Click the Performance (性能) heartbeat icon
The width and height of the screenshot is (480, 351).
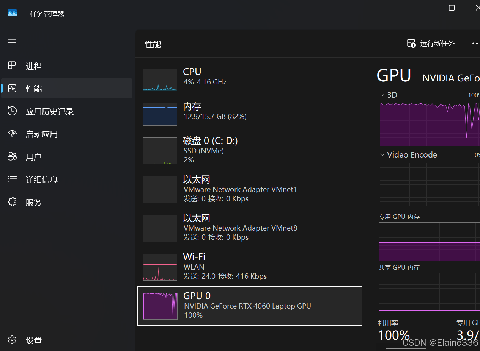[12, 88]
